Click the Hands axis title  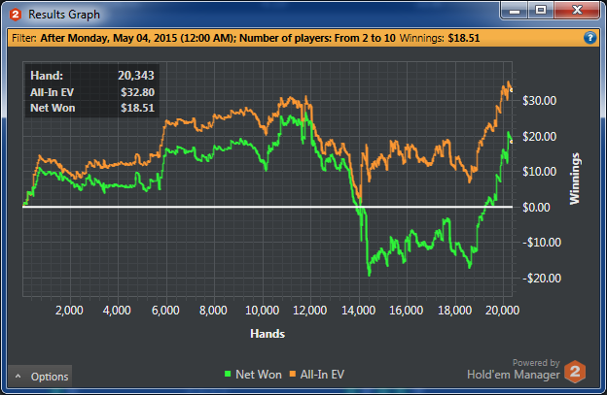(x=268, y=334)
